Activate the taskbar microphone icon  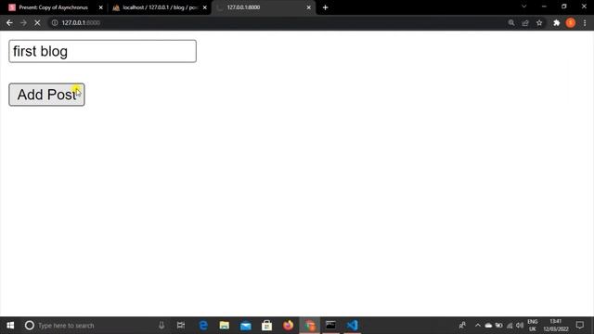(161, 326)
